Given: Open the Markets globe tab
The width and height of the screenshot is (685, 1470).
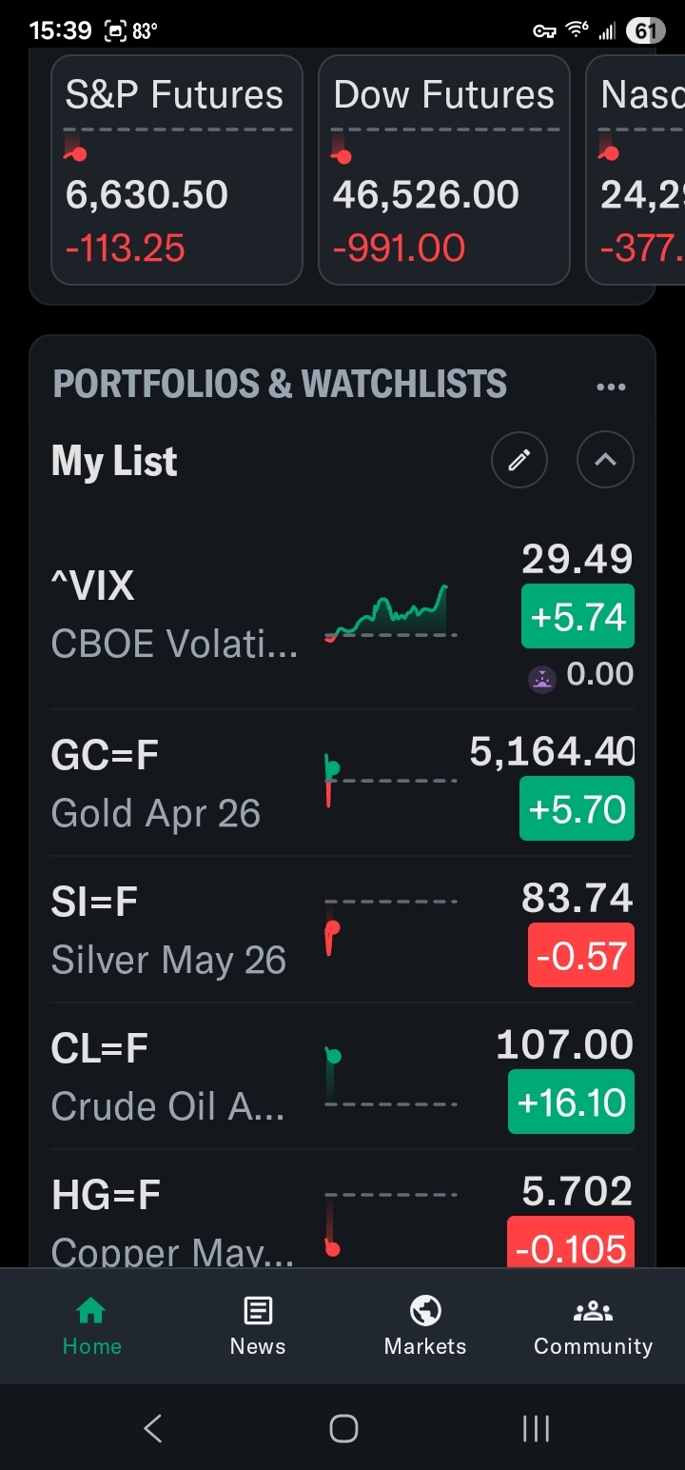Looking at the screenshot, I should pos(425,1324).
